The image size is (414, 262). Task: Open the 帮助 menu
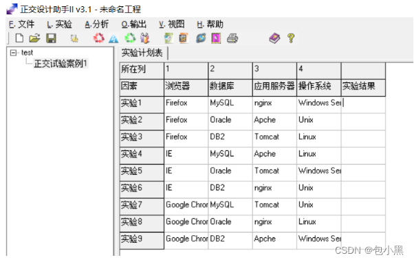point(210,24)
